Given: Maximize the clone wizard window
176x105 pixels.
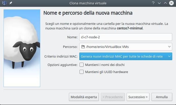Looking at the screenshot, I should tap(165, 3).
